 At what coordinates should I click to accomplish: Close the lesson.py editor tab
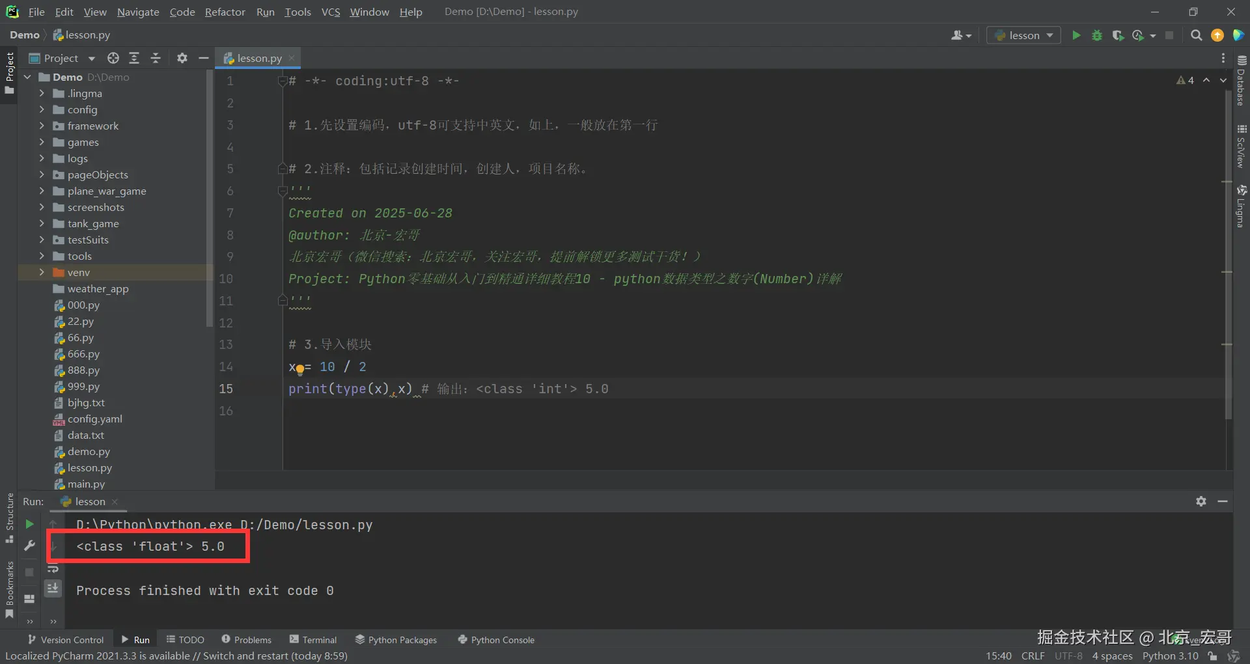tap(292, 58)
